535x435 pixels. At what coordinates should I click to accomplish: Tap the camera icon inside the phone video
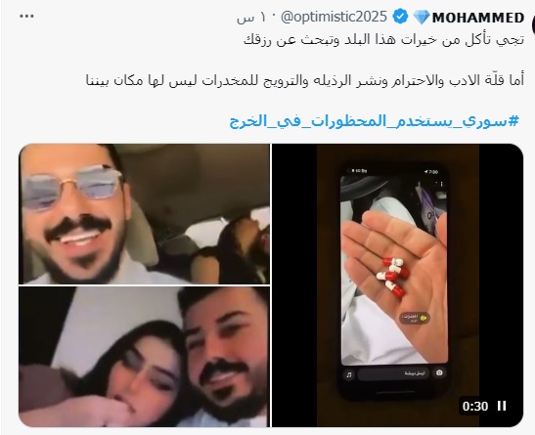[x=439, y=373]
